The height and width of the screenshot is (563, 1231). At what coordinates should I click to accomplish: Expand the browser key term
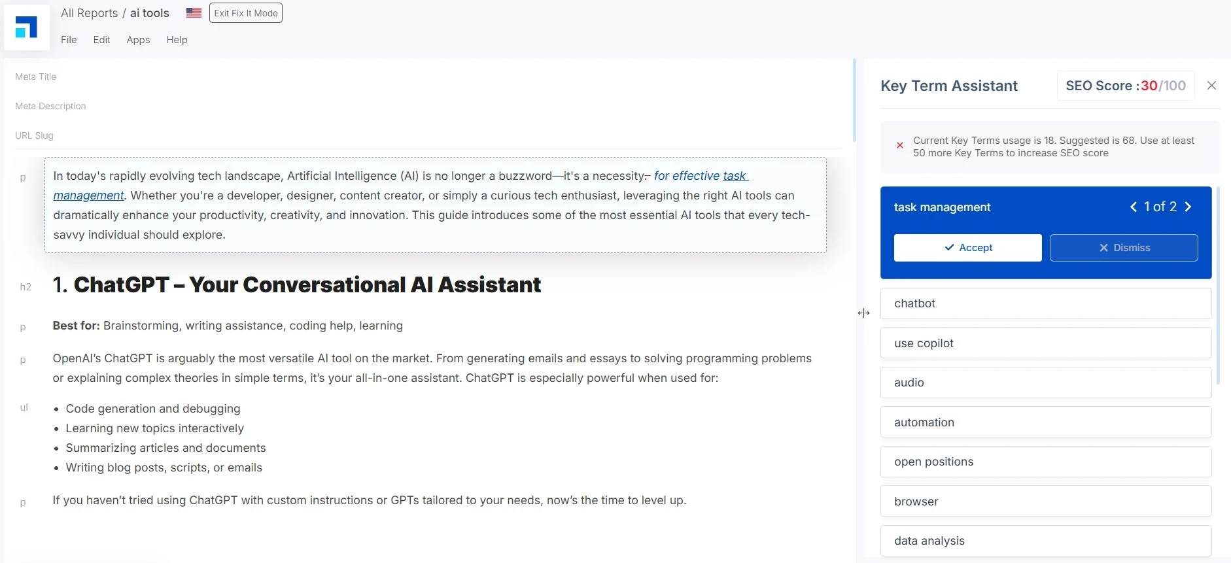coord(1046,502)
